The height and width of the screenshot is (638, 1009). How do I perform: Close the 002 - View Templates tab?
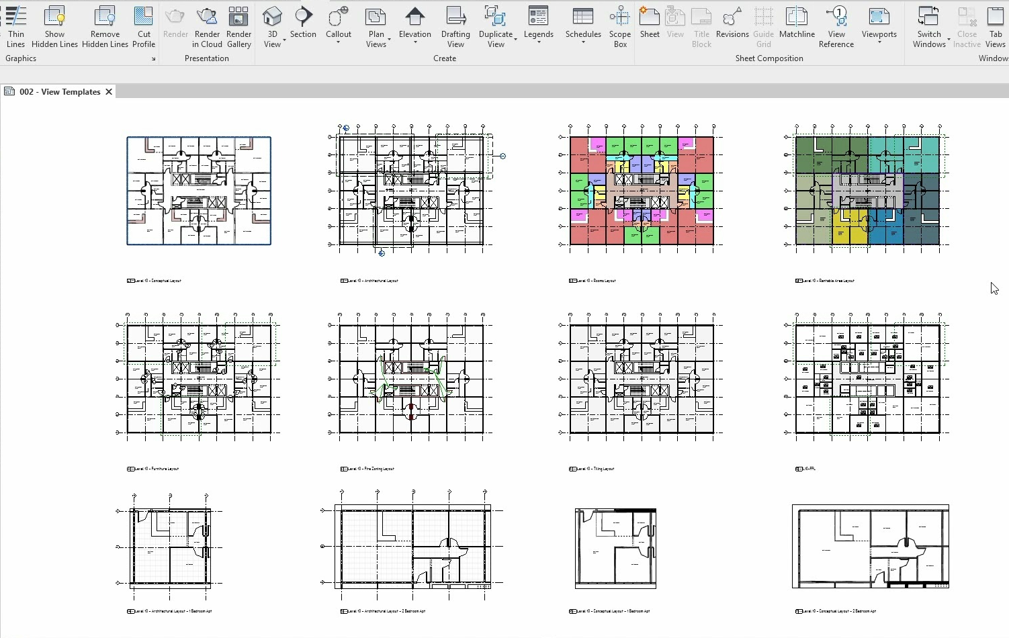click(109, 92)
